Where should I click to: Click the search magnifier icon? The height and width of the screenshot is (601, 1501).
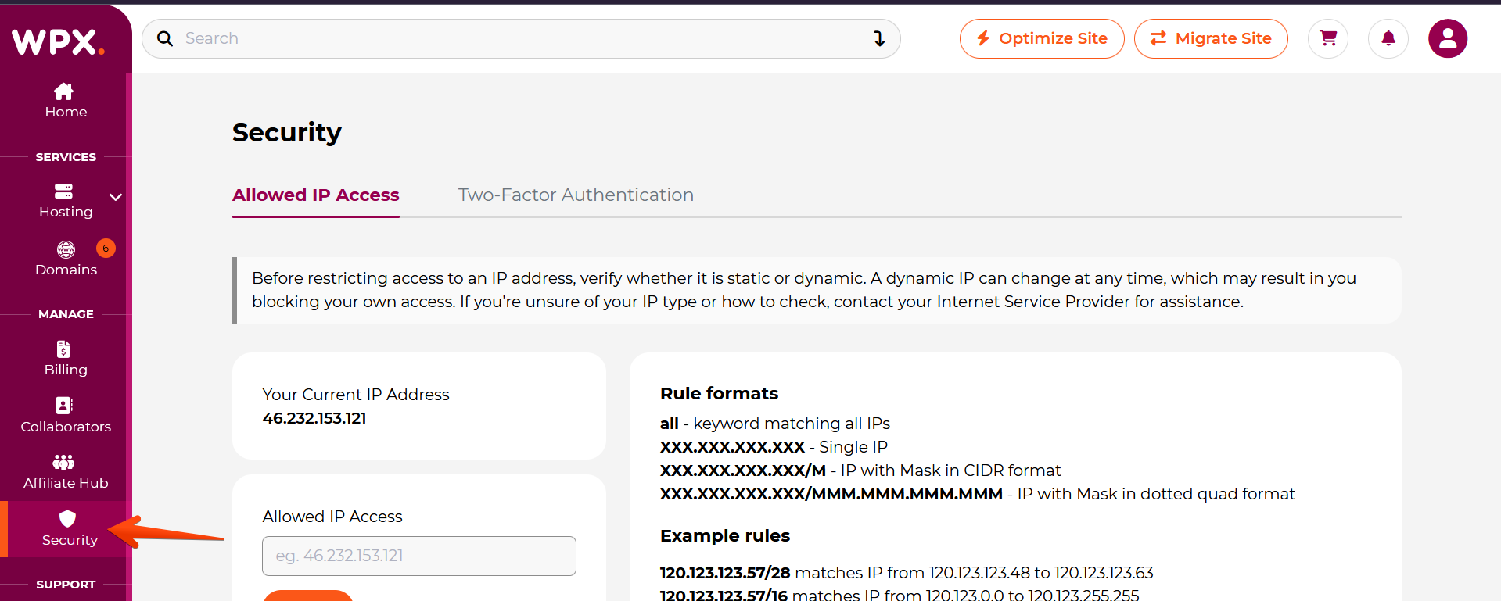pos(165,38)
